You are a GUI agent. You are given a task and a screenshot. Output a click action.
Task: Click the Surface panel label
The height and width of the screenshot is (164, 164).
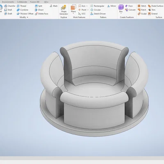[x=159, y=17]
